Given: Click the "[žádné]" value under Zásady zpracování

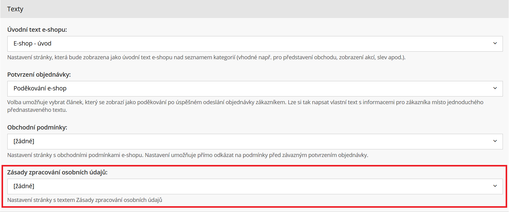Looking at the screenshot, I should coord(24,186).
